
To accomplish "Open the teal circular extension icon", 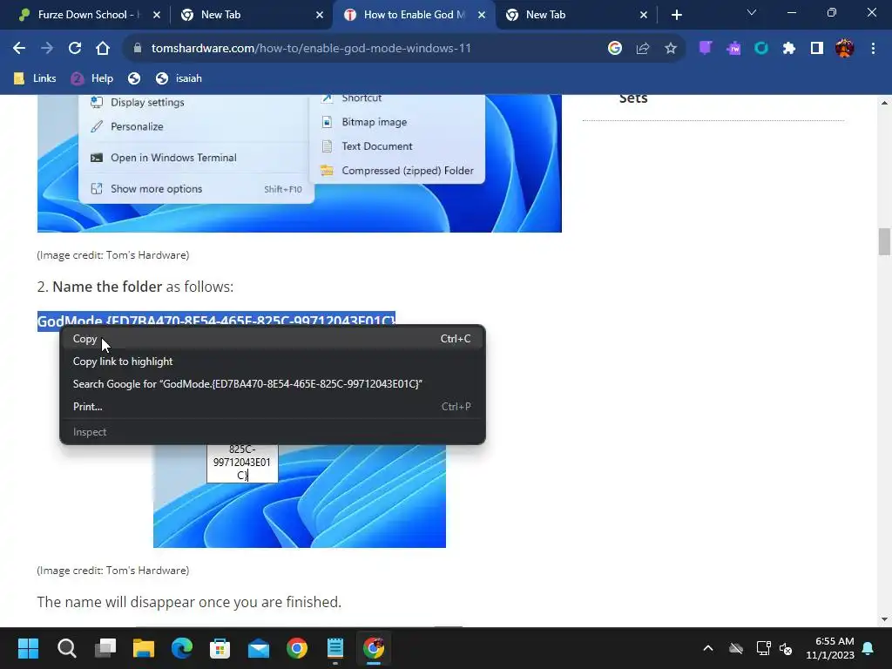I will [x=761, y=49].
